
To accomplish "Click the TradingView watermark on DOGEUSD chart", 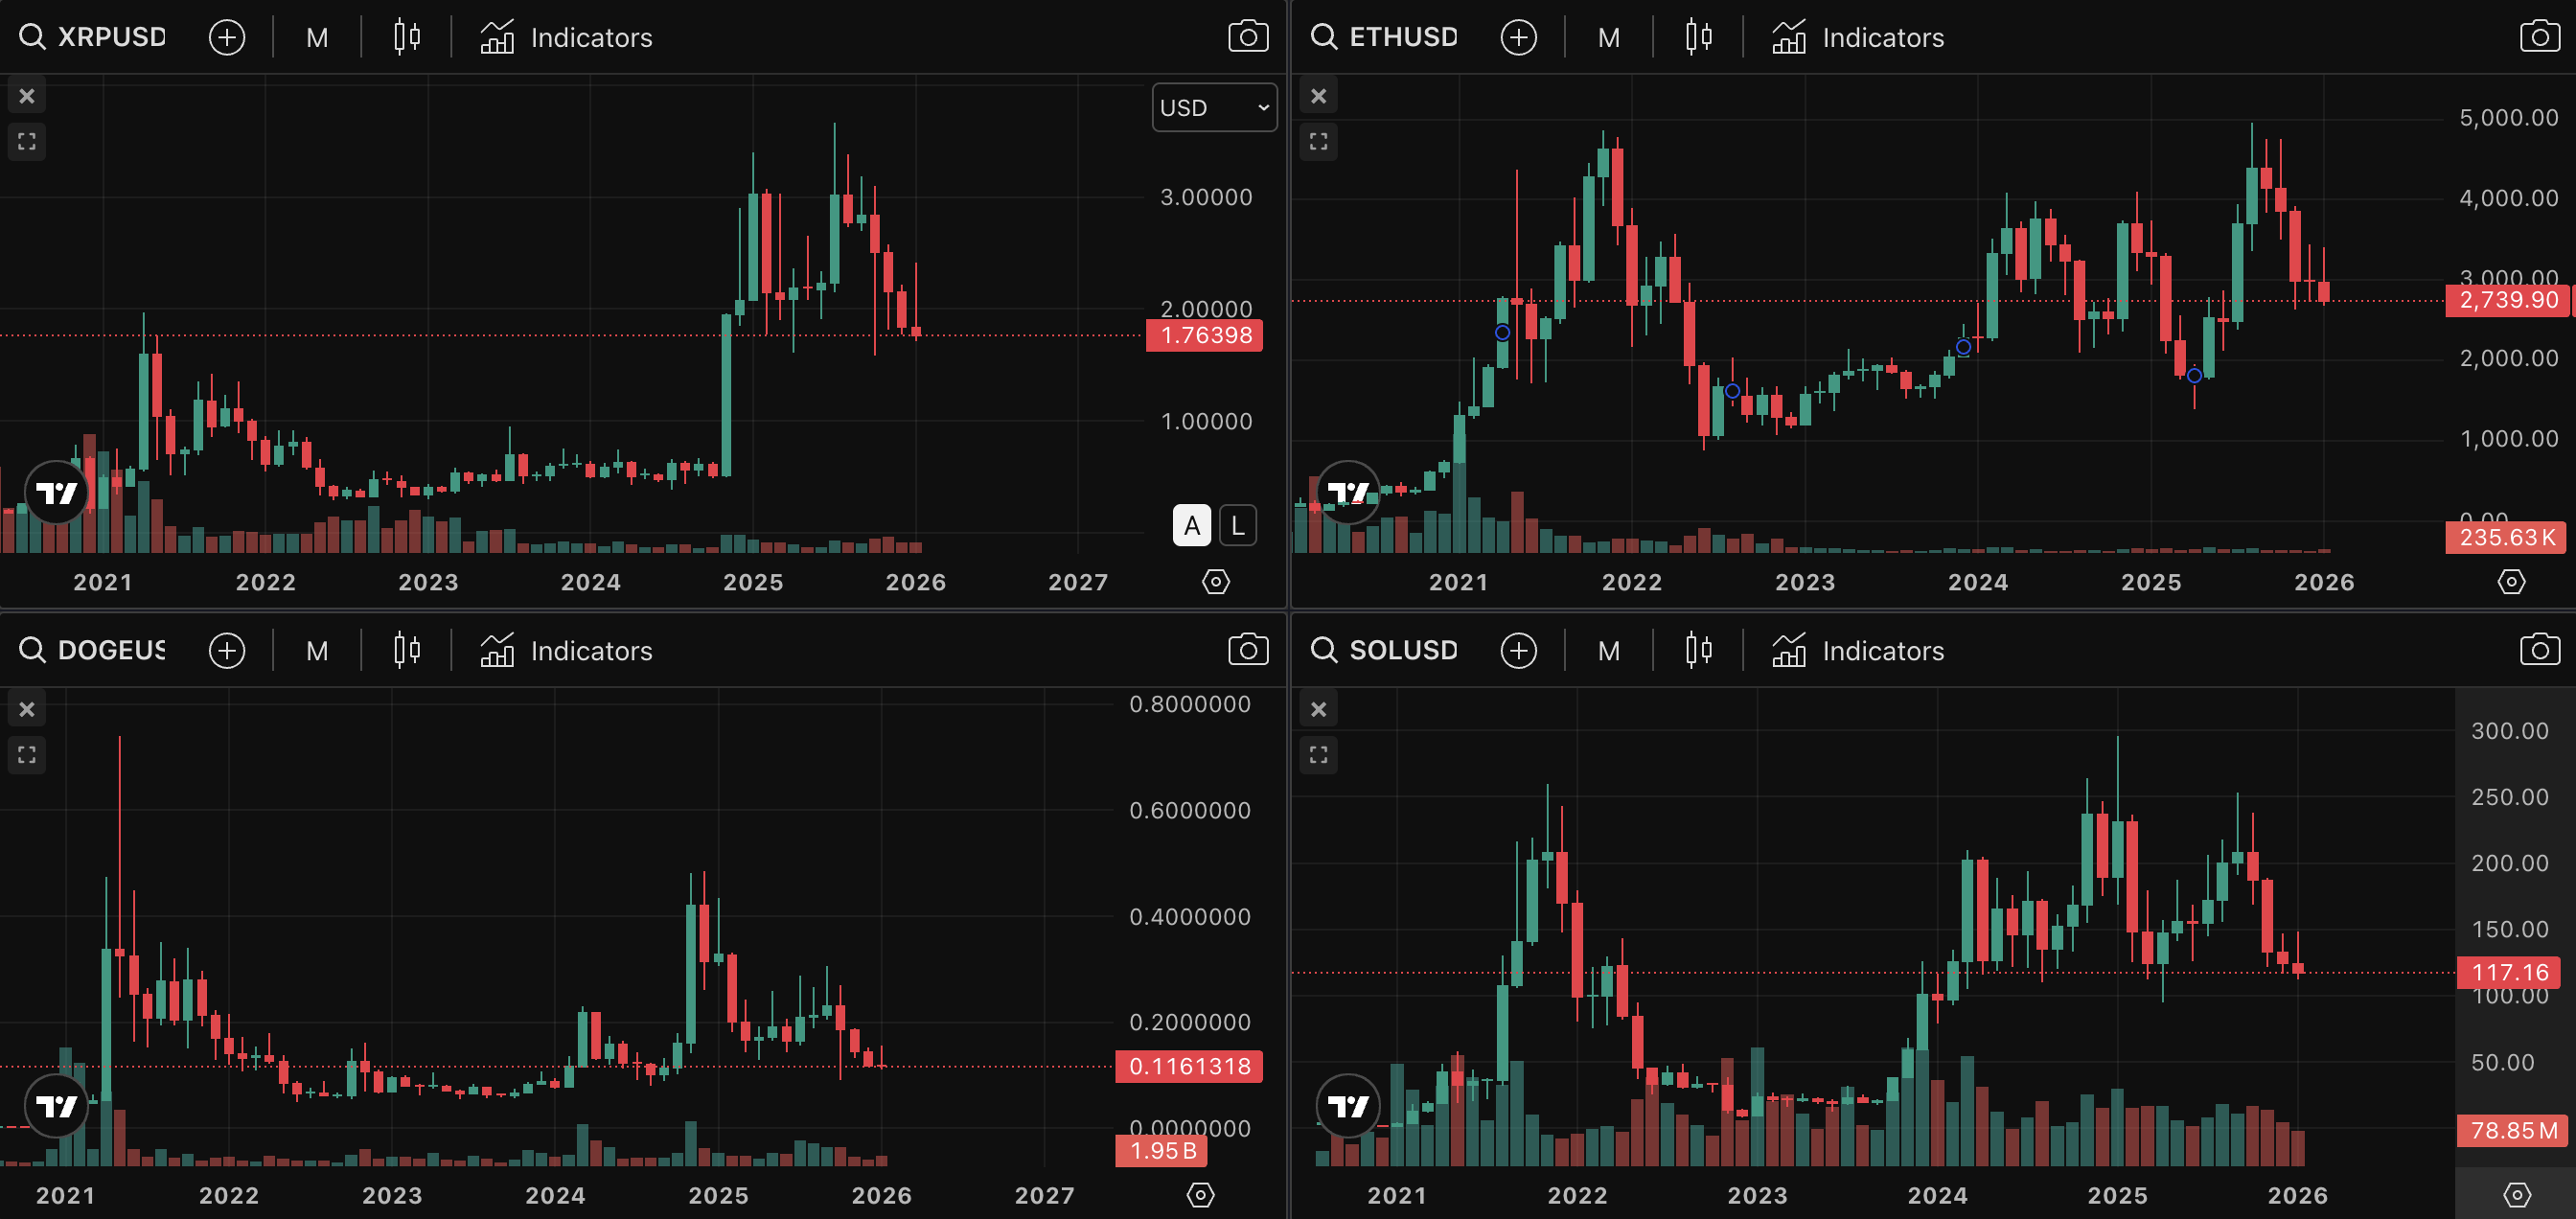I will (x=58, y=1106).
